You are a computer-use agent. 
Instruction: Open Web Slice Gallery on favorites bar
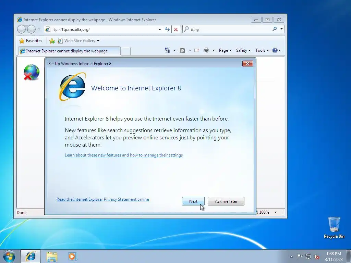click(78, 41)
